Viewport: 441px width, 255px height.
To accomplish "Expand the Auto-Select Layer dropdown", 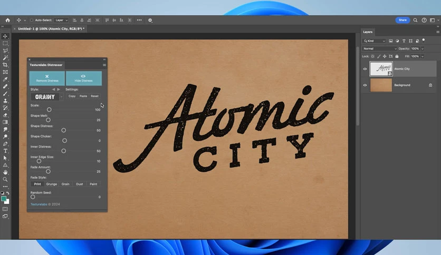I will [61, 20].
